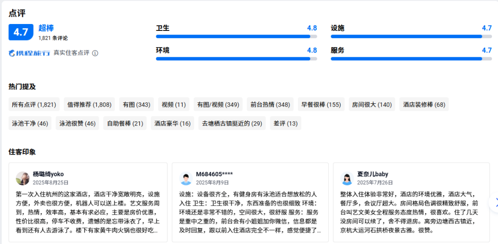Click the info icon beside 真实住客点评
Screen dimensions: 498x244
[95, 53]
